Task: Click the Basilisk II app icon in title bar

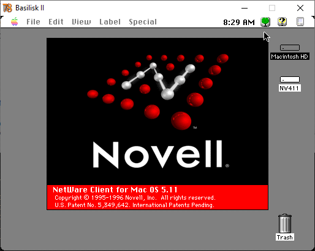Action: pyautogui.click(x=7, y=8)
